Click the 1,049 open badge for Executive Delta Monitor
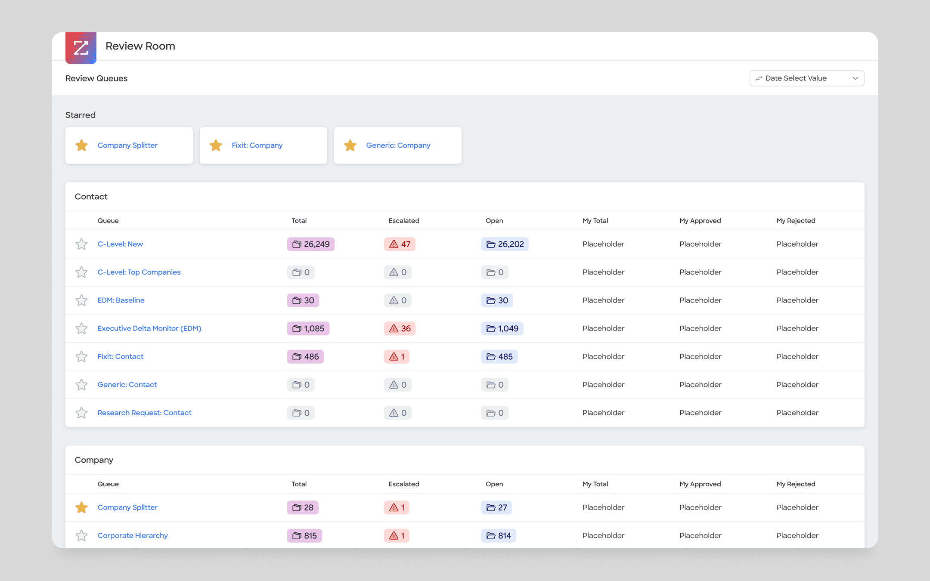Viewport: 930px width, 581px height. click(502, 328)
